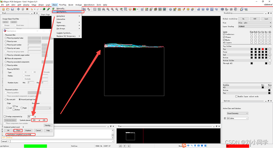Click the Viewlog button
The width and height of the screenshot is (273, 148).
(48, 125)
